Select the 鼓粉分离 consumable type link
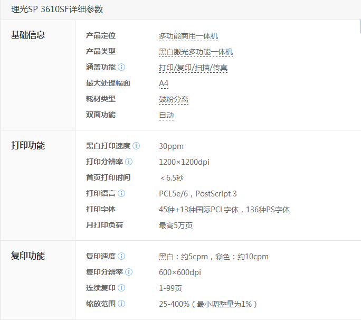 click(173, 99)
